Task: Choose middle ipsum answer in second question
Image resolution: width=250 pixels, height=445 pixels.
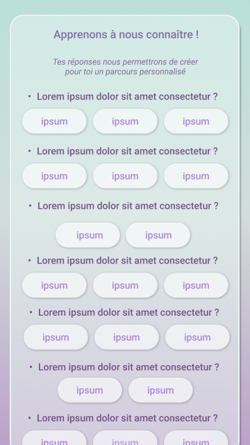Action: click(x=125, y=176)
